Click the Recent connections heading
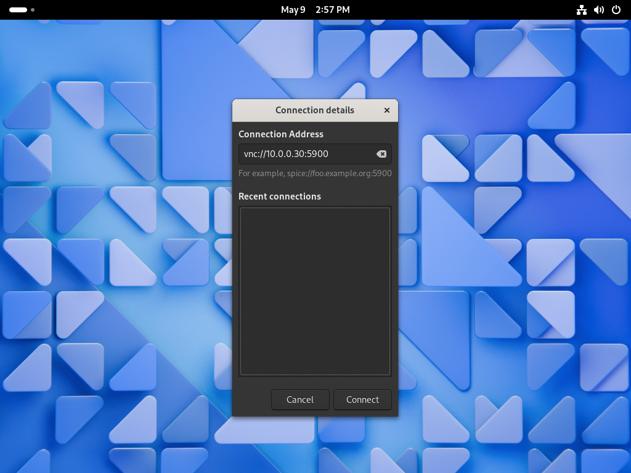This screenshot has width=631, height=473. (280, 196)
